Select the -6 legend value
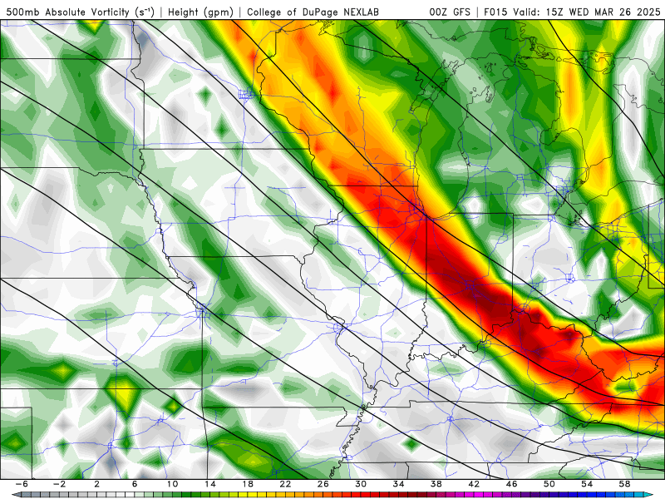 pyautogui.click(x=22, y=484)
